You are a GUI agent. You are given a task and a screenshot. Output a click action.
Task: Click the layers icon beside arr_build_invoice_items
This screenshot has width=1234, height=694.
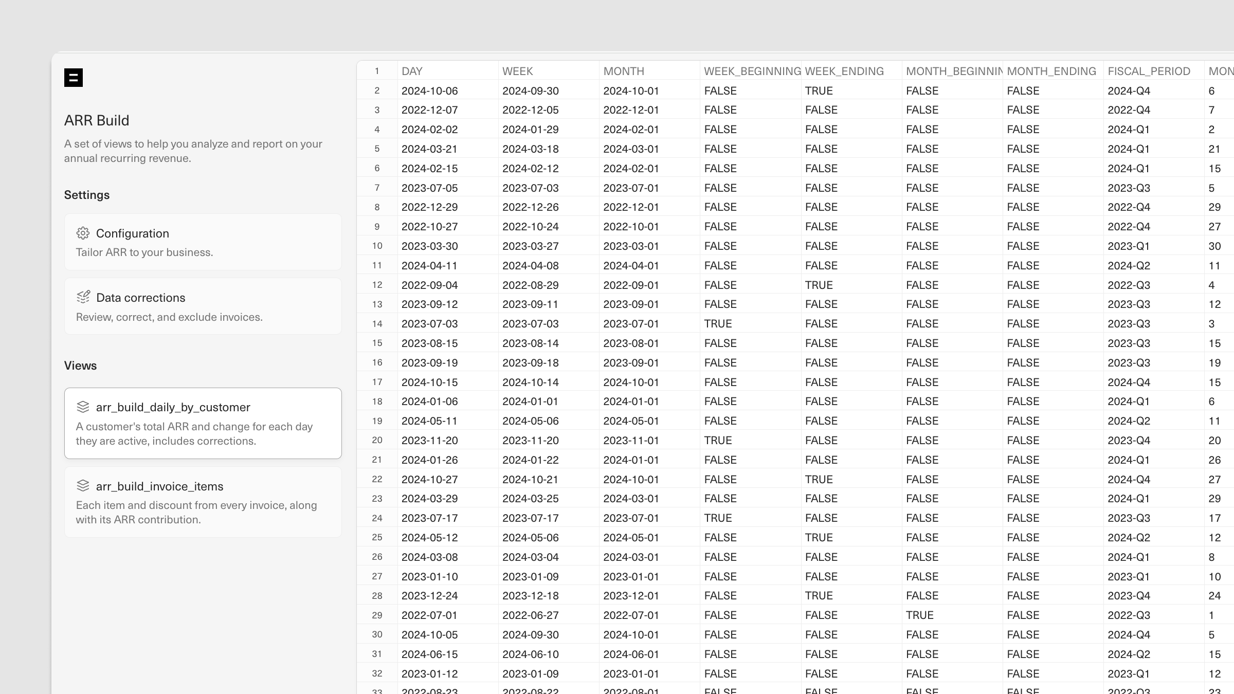coord(83,486)
